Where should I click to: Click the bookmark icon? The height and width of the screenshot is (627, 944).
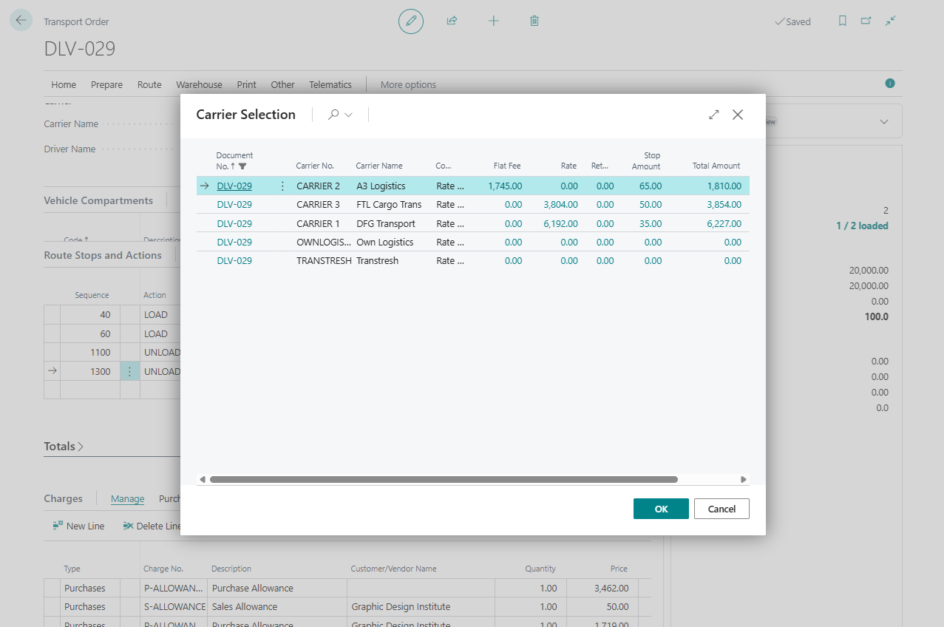pos(842,21)
